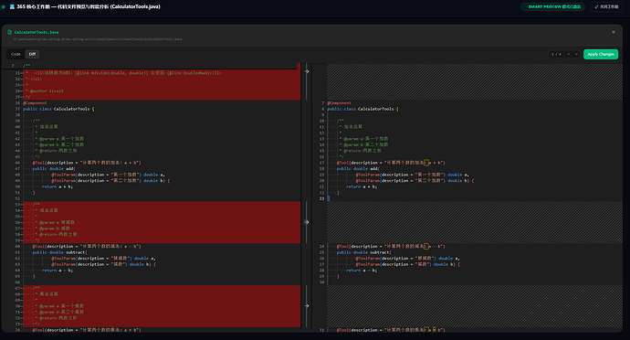Go to the previous change with the up arrow
630x340 pixels.
(x=569, y=54)
